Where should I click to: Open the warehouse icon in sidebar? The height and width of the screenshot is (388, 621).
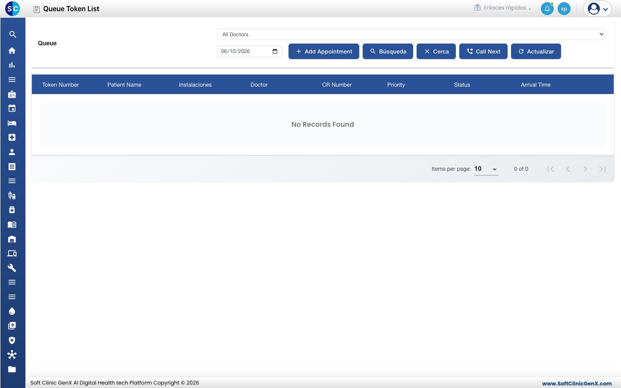(x=12, y=239)
